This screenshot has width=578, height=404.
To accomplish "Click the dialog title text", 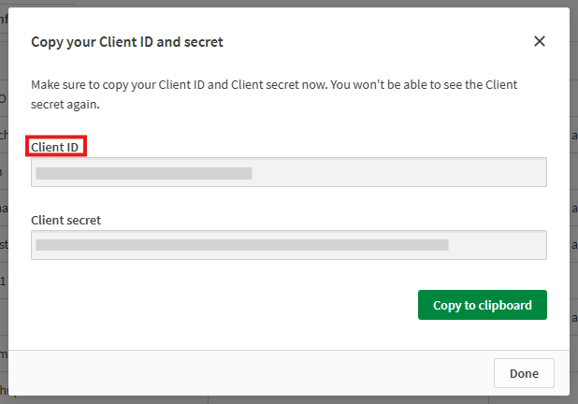I will (x=127, y=42).
